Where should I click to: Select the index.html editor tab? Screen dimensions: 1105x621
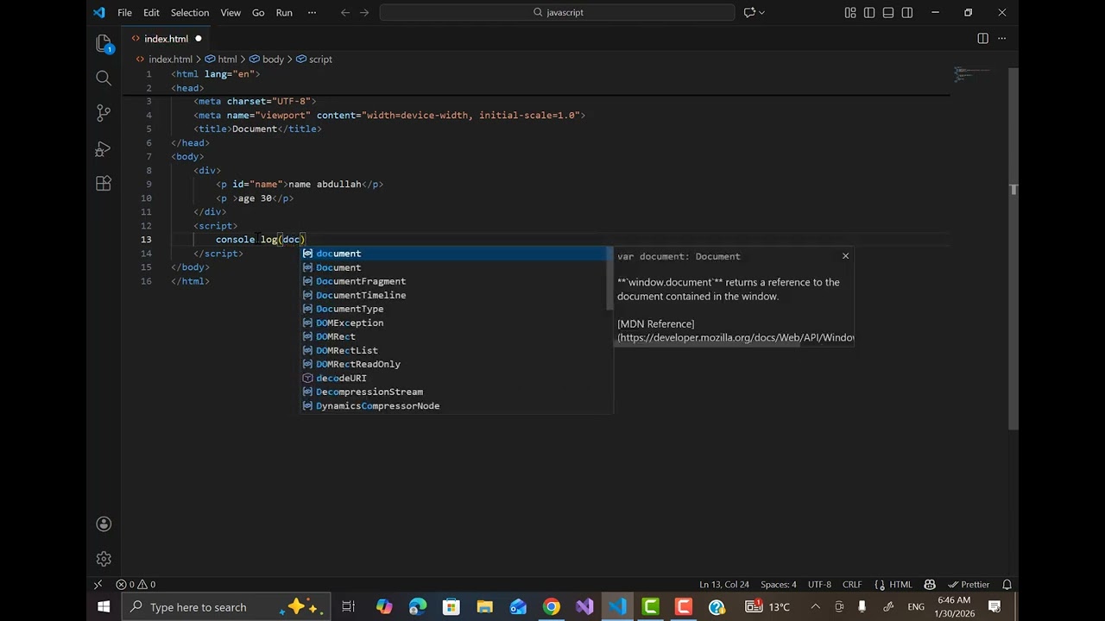(x=166, y=38)
